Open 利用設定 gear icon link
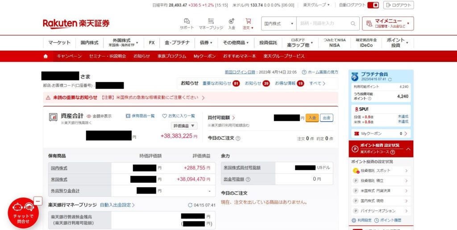 (361, 220)
